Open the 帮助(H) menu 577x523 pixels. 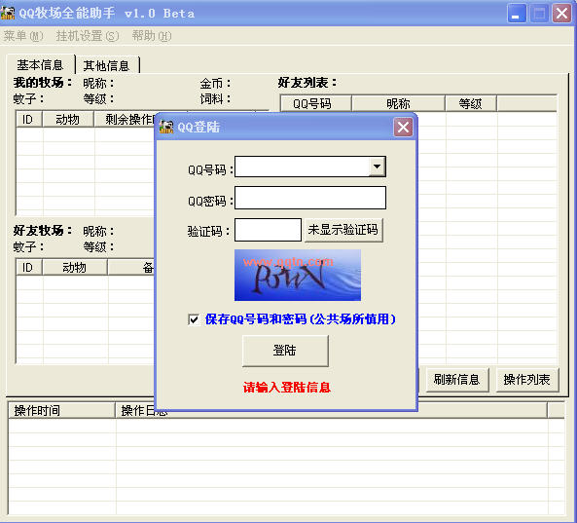152,36
